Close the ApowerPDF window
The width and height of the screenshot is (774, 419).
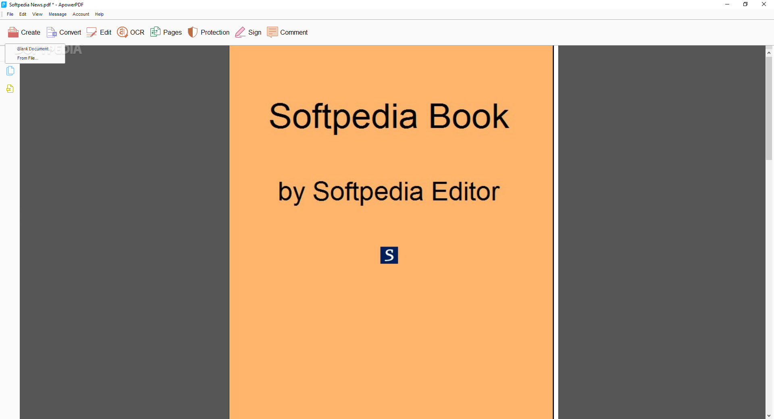pyautogui.click(x=764, y=4)
